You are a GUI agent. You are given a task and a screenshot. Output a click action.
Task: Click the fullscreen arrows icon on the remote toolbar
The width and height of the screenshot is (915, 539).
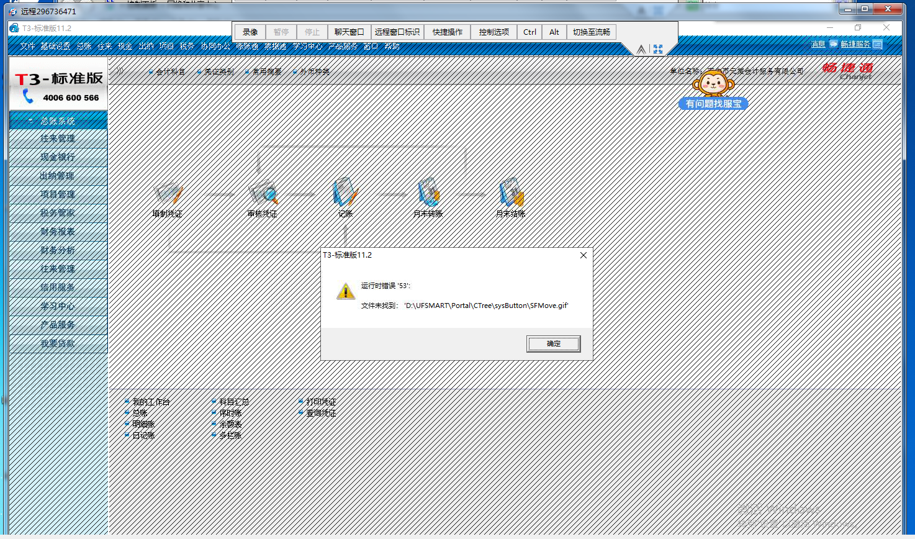click(658, 48)
